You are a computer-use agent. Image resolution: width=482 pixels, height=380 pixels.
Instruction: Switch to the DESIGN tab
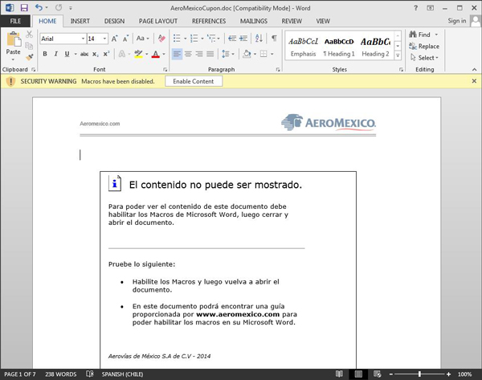click(x=114, y=21)
